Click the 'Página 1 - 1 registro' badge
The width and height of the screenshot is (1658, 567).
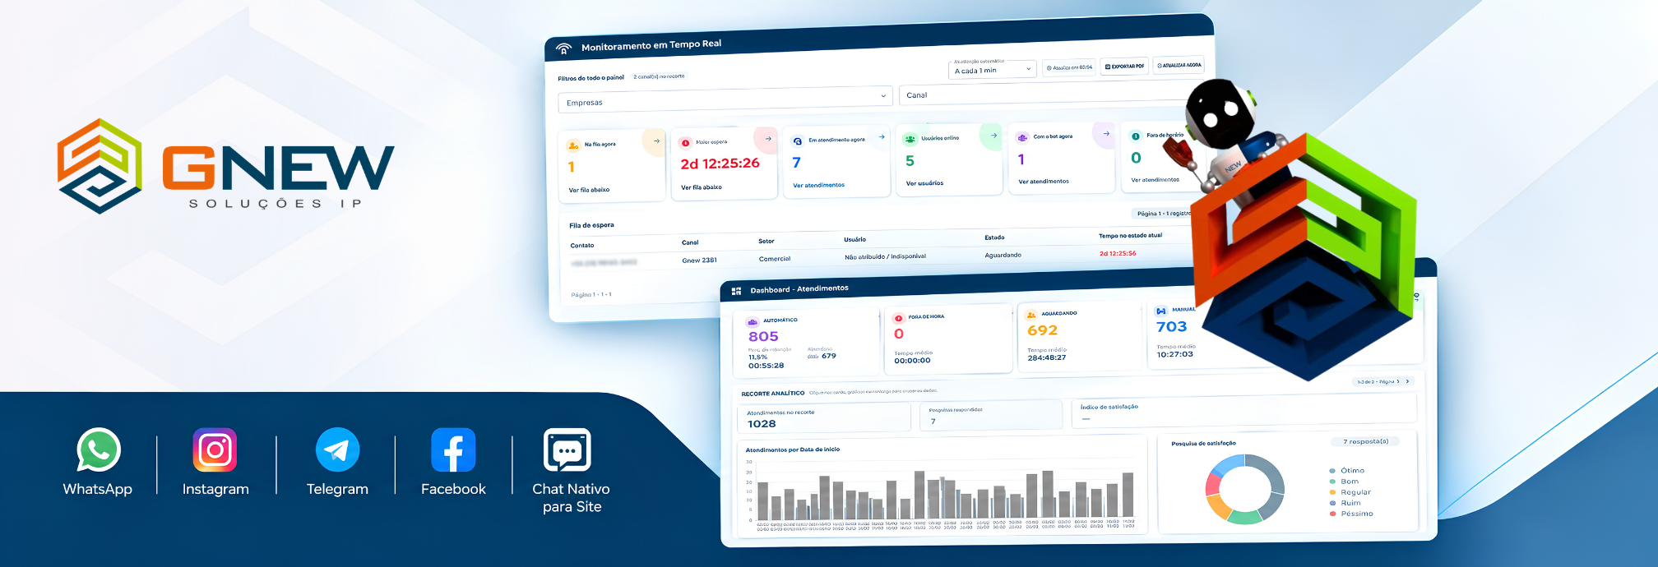click(x=1163, y=213)
